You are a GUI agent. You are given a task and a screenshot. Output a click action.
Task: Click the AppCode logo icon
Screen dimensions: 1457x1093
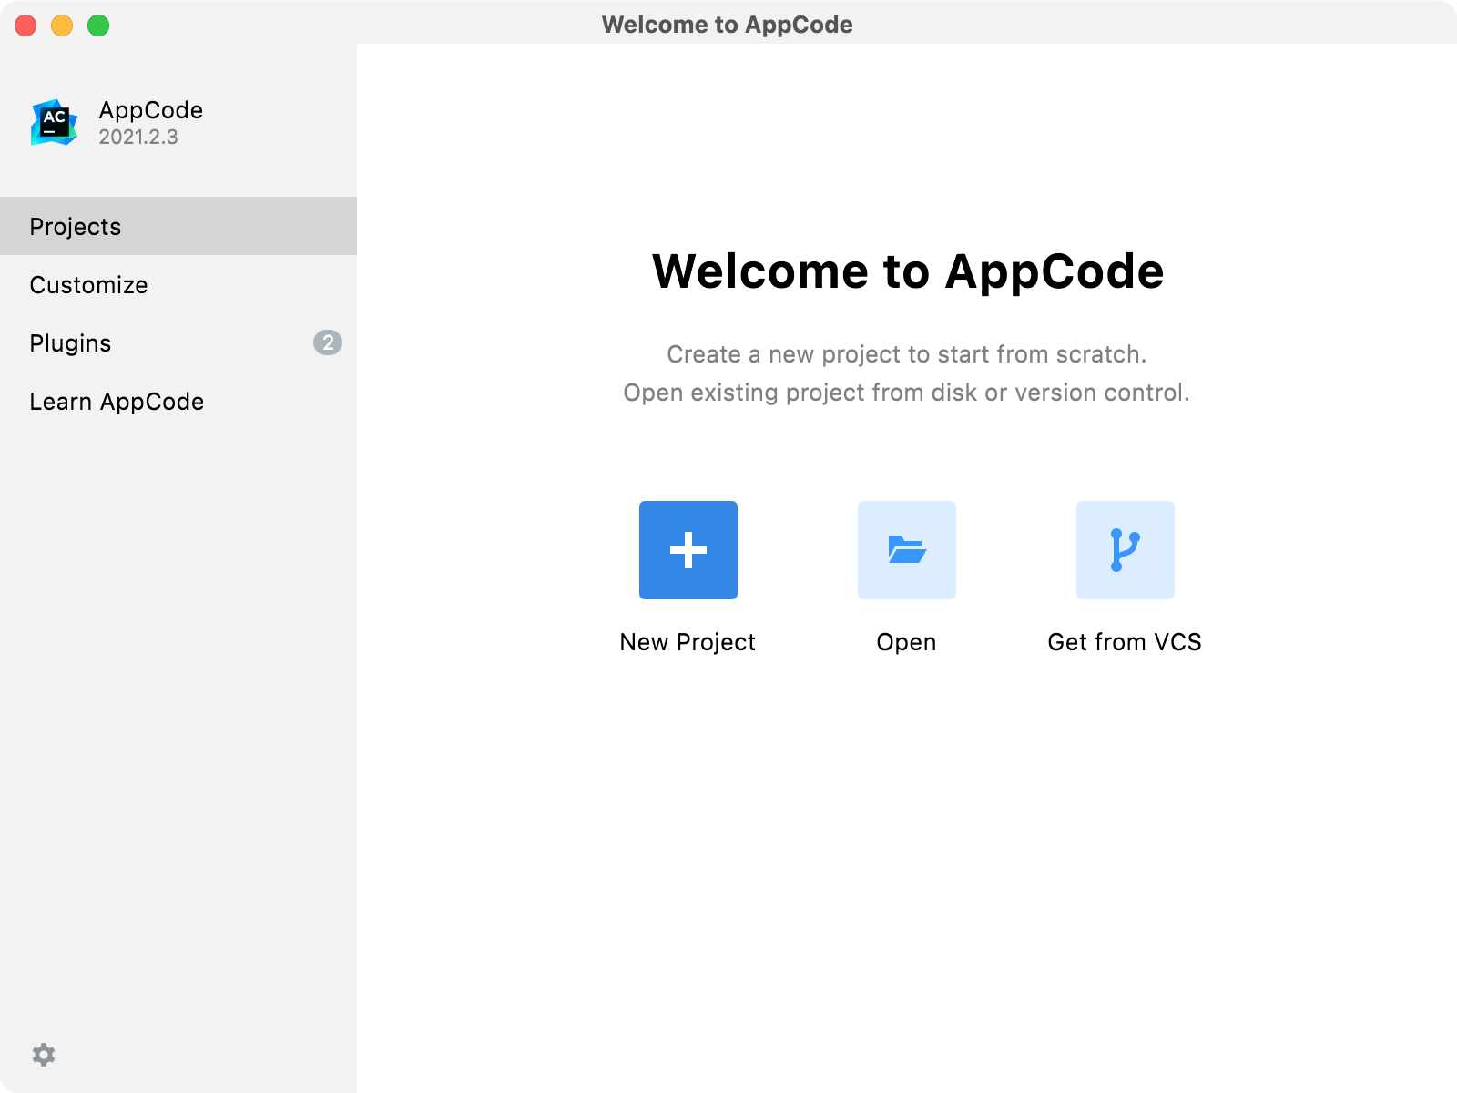[x=54, y=122]
